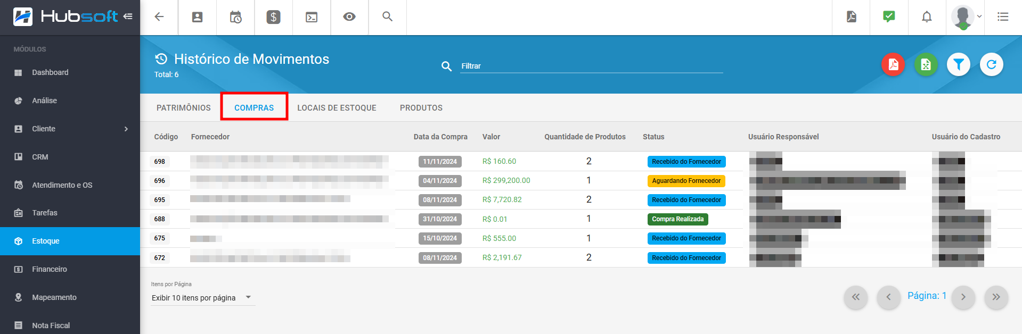
Task: Click the dollar sign toolbar icon
Action: tap(273, 17)
